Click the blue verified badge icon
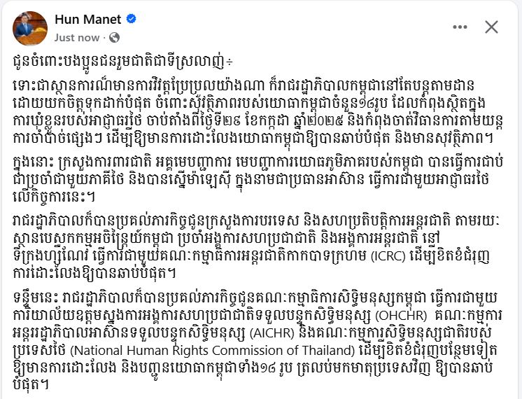Viewport: 522px width, 399px height. pyautogui.click(x=132, y=19)
